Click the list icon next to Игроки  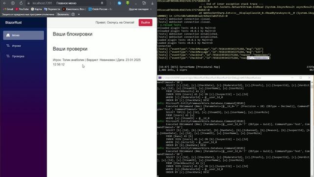pyautogui.click(x=8, y=46)
